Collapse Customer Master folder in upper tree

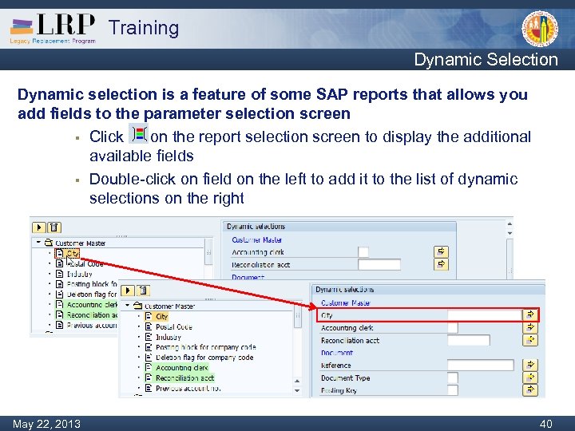coord(38,242)
